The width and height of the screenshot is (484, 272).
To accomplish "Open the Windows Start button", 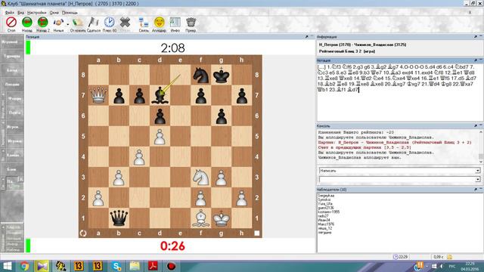I will pyautogui.click(x=8, y=266).
